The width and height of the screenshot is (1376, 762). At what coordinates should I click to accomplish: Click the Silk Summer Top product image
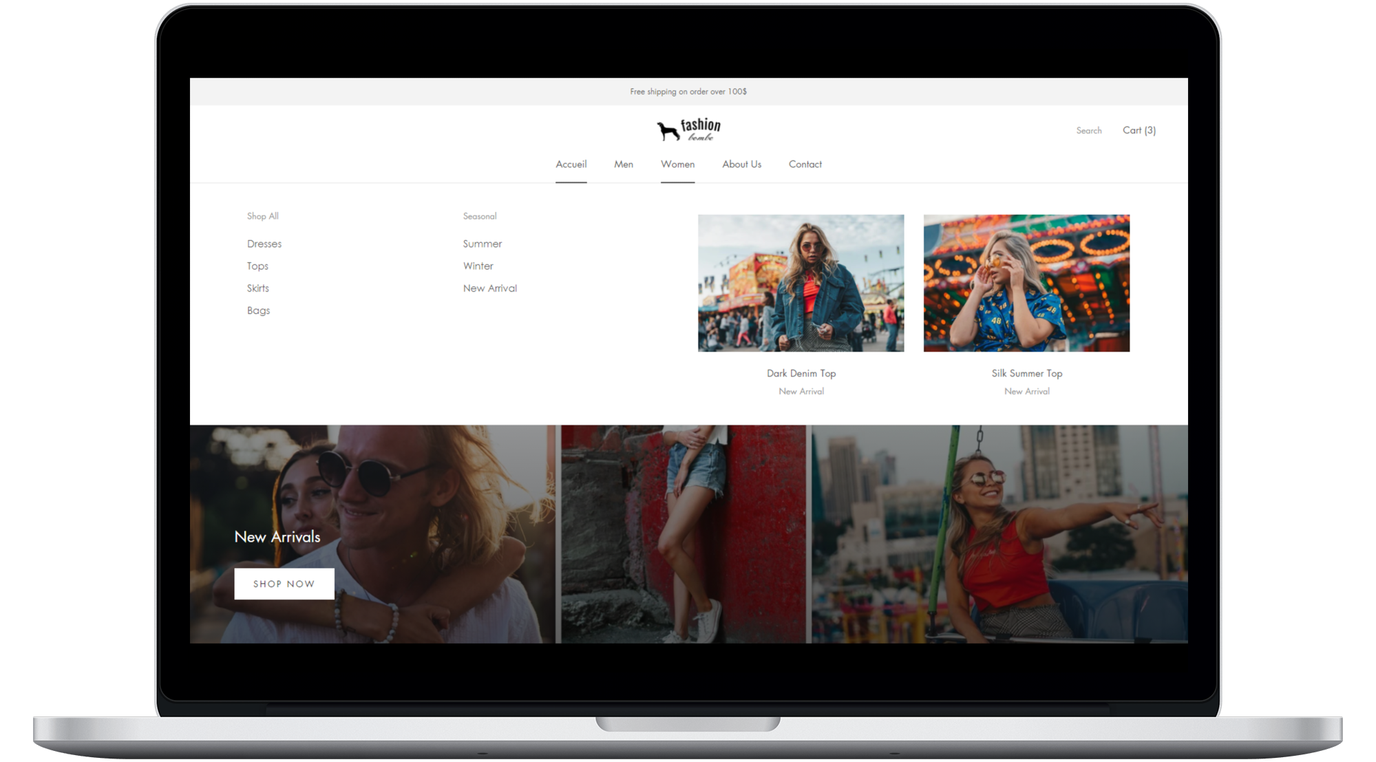click(x=1026, y=282)
